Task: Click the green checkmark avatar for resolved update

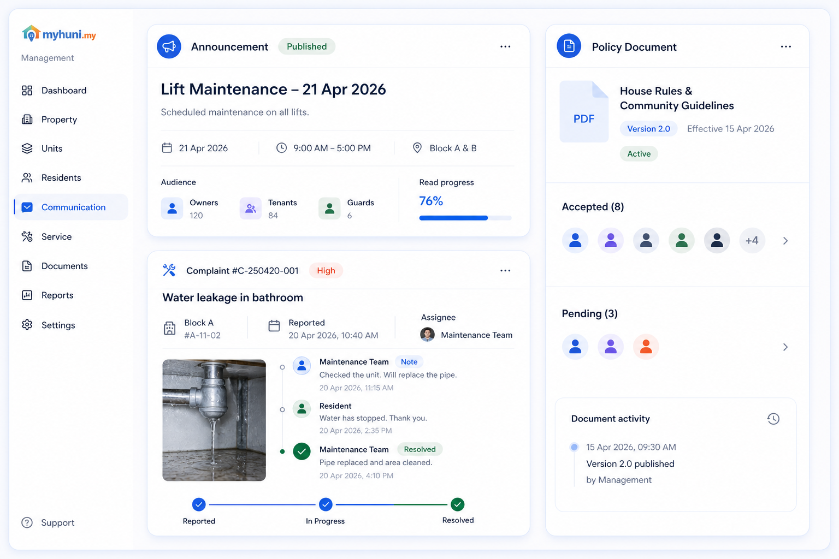Action: (x=302, y=451)
